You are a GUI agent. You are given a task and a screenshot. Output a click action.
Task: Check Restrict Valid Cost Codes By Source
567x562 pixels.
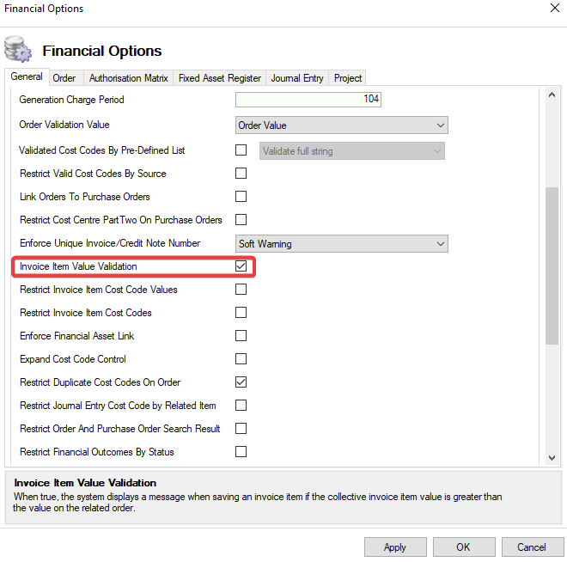(241, 174)
